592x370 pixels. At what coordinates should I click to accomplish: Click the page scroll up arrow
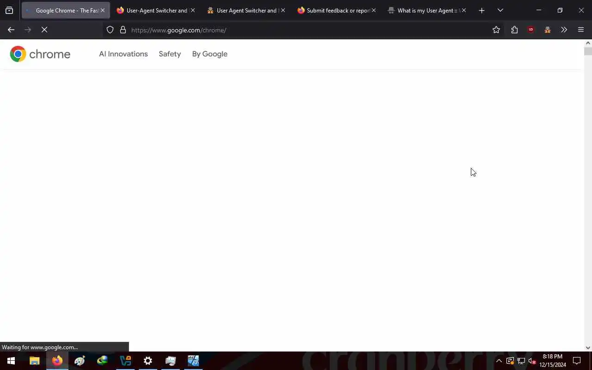[588, 43]
